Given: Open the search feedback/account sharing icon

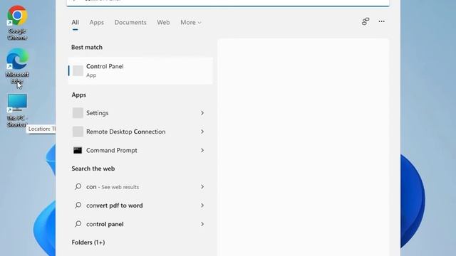Looking at the screenshot, I should click(366, 21).
